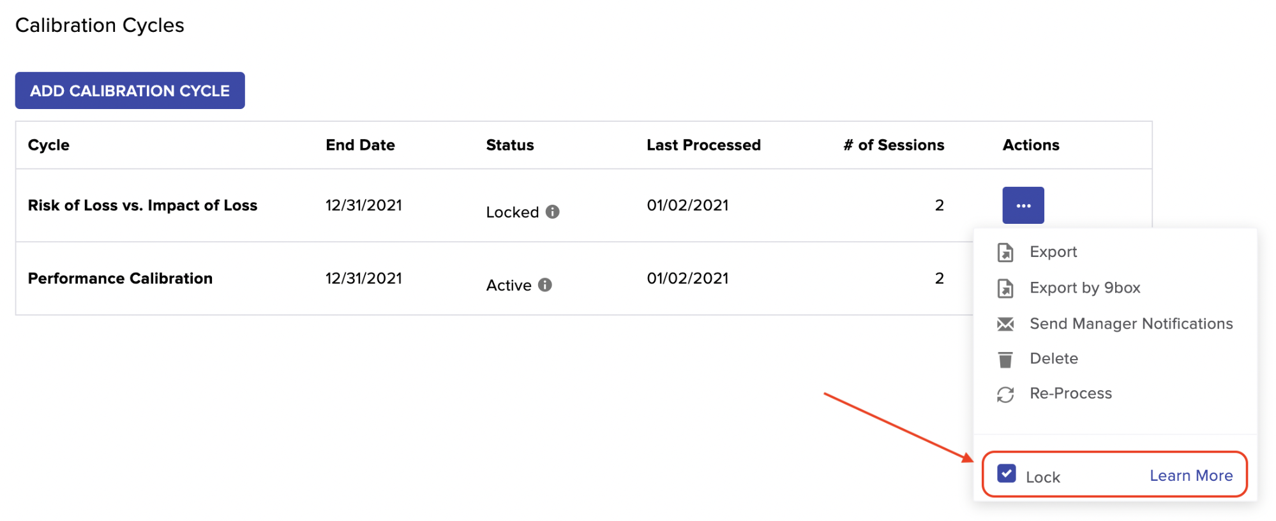The height and width of the screenshot is (521, 1276).
Task: Click the trash can Delete icon
Action: [x=1005, y=360]
